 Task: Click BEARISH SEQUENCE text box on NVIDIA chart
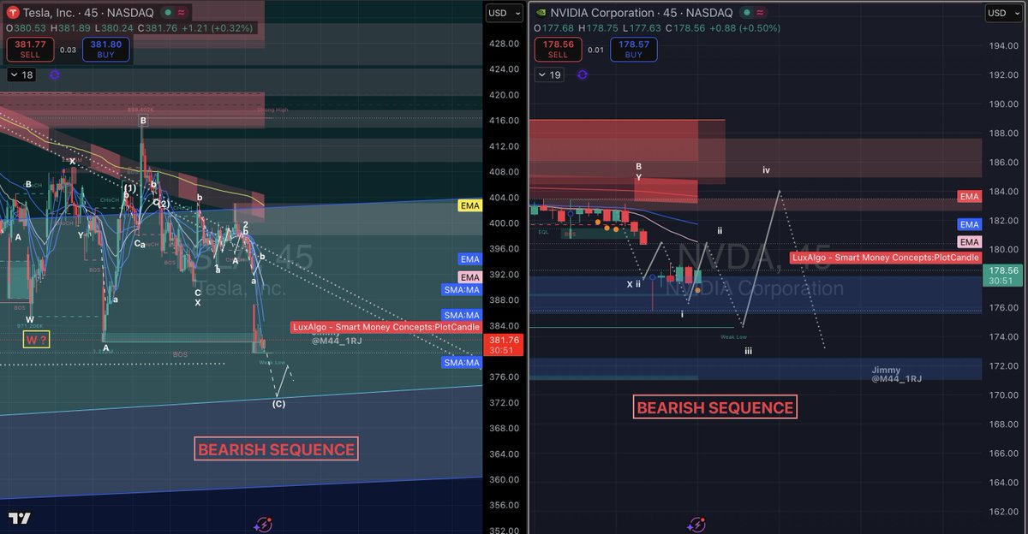(715, 407)
